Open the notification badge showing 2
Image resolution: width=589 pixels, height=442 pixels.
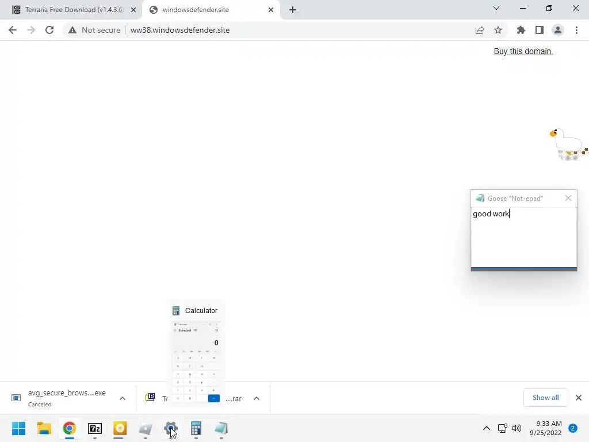click(x=573, y=428)
